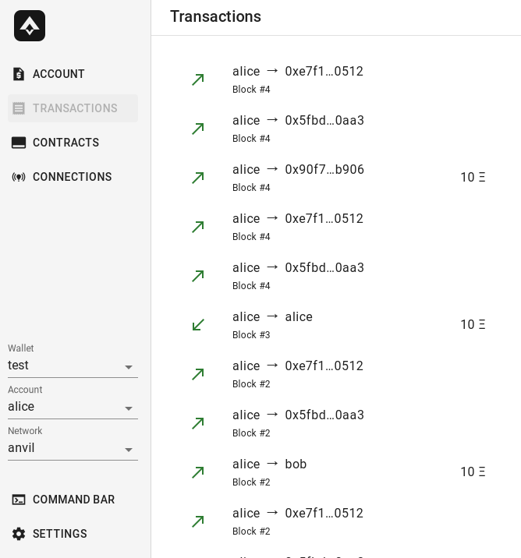Image resolution: width=521 pixels, height=558 pixels.
Task: Open Settings from the sidebar
Action: [59, 534]
